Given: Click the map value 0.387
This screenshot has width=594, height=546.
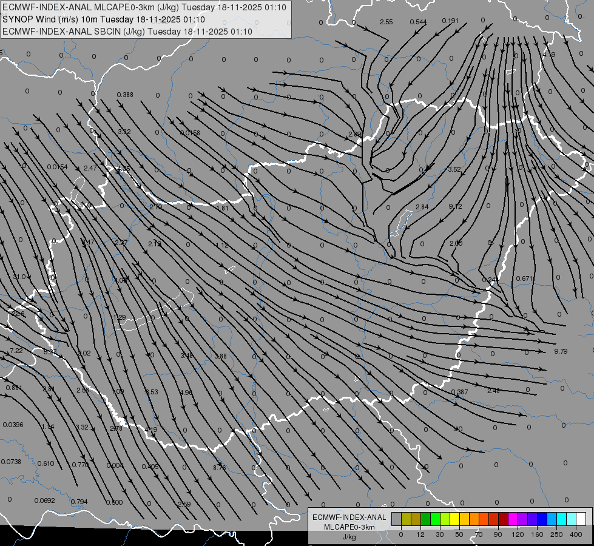Looking at the screenshot, I should click(460, 392).
